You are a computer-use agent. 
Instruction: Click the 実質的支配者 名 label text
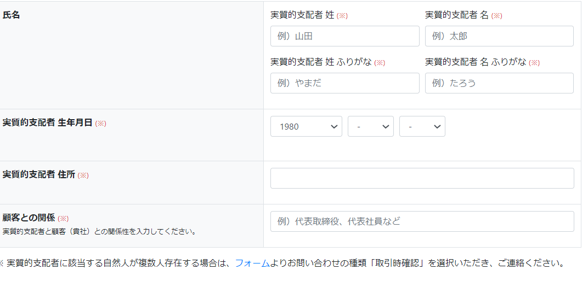pyautogui.click(x=457, y=15)
